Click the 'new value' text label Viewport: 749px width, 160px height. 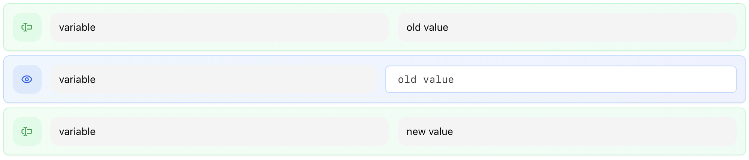point(430,132)
